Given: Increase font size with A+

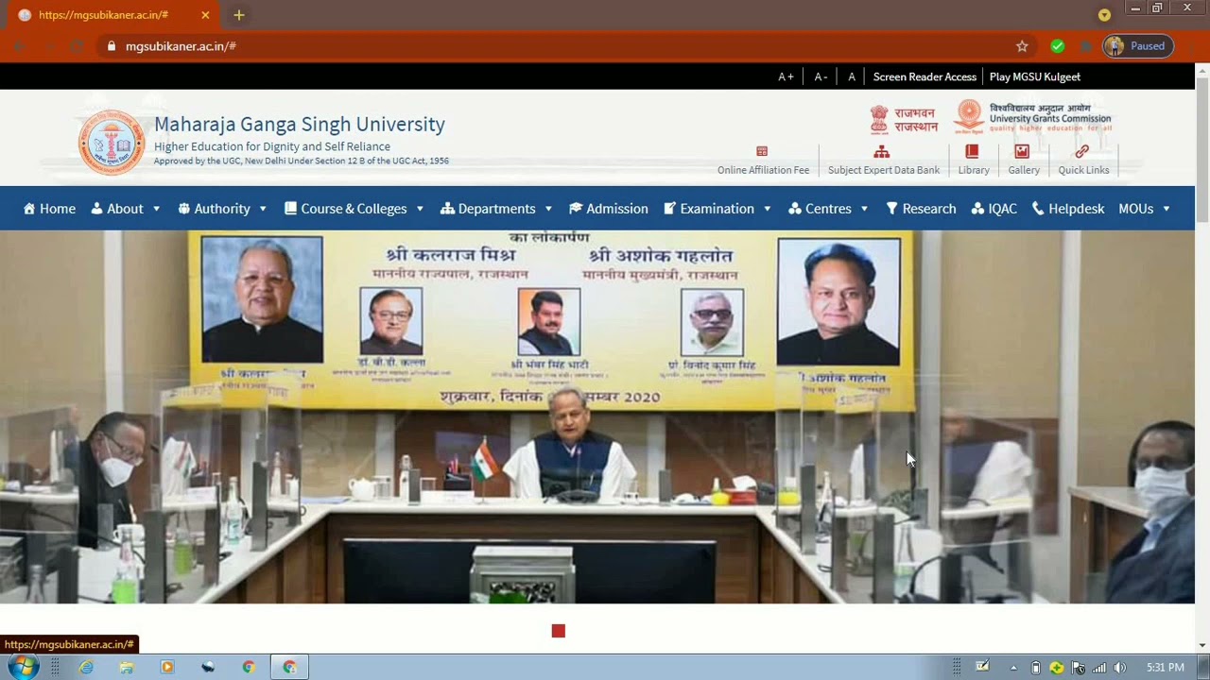Looking at the screenshot, I should click(x=786, y=77).
